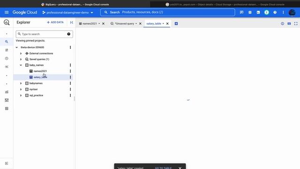The image size is (300, 169).
Task: Open the release notes icon at sidebar bottom
Action: pyautogui.click(x=7, y=163)
